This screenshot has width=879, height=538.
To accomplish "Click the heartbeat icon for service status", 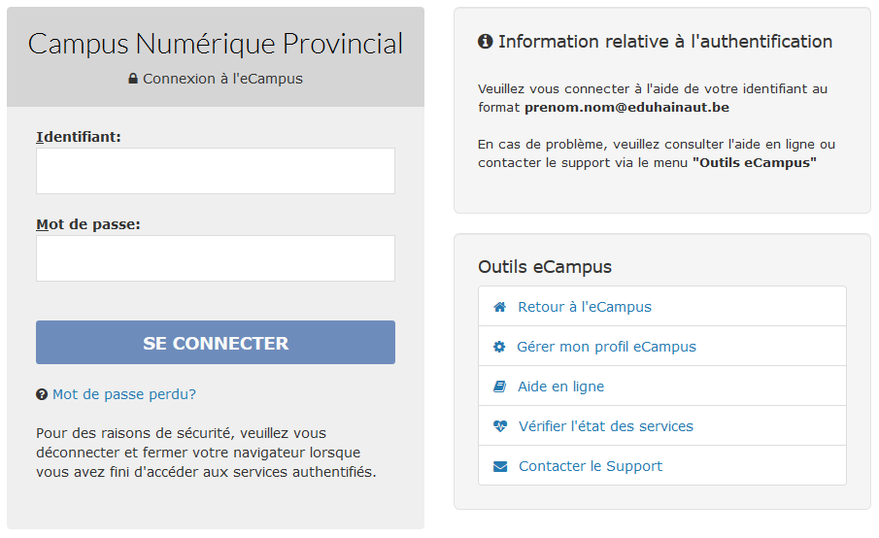I will [500, 426].
